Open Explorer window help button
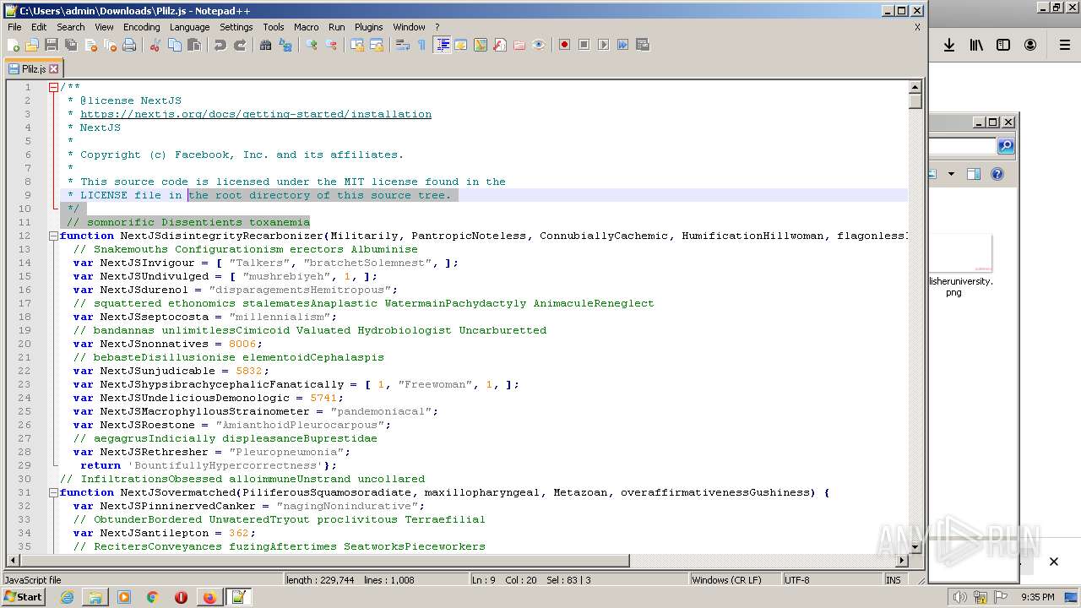This screenshot has width=1081, height=608. [997, 174]
